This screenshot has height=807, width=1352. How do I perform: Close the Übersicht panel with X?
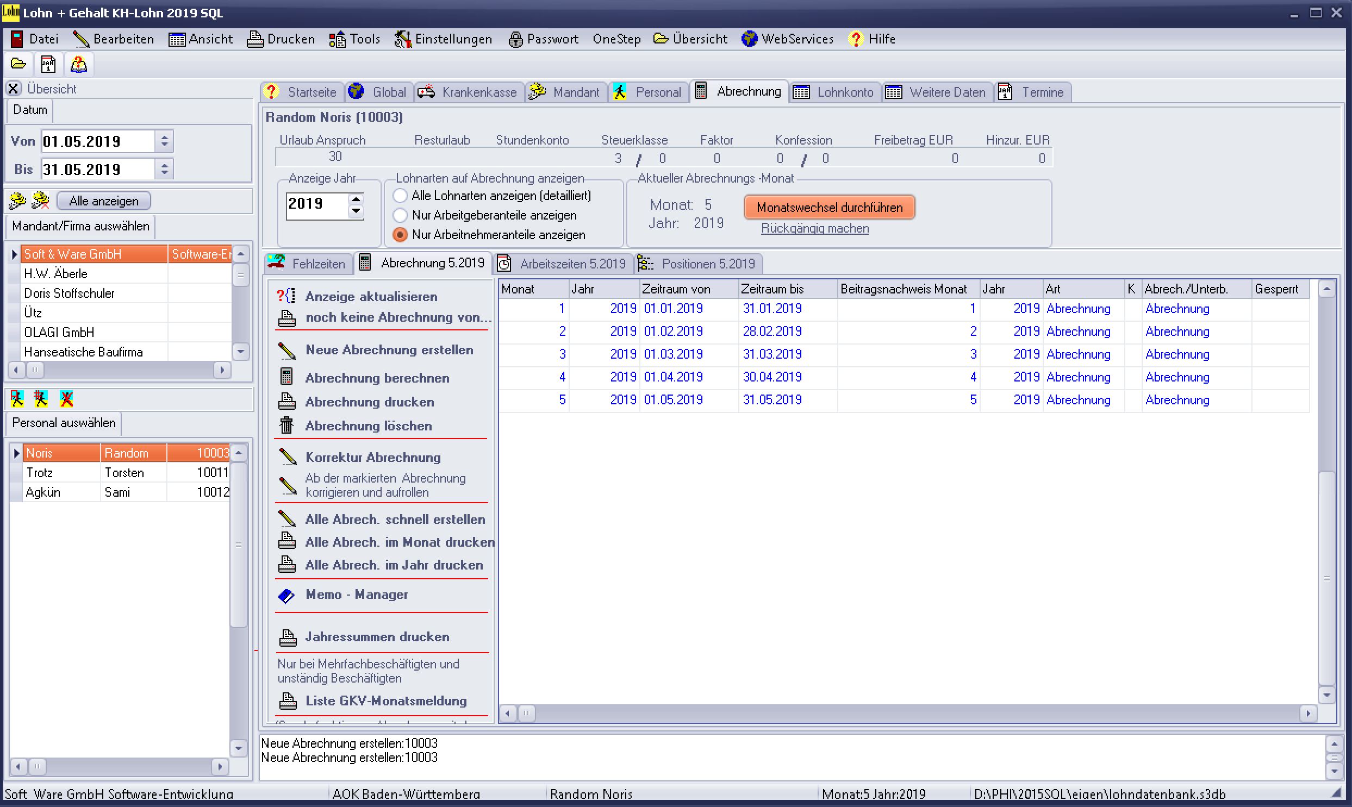pyautogui.click(x=14, y=89)
